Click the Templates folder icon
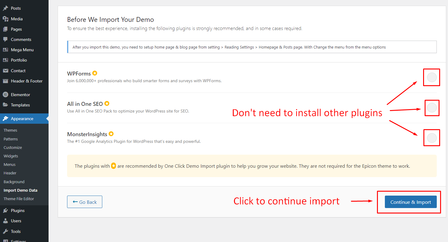448x242 pixels. (5, 105)
